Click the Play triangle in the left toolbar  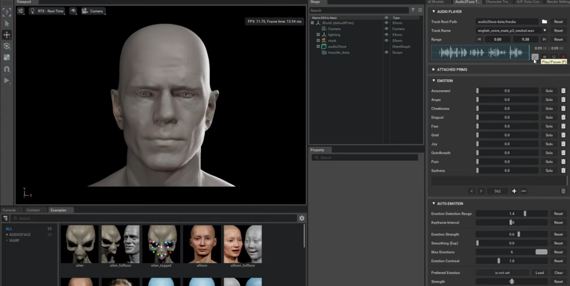(7, 81)
